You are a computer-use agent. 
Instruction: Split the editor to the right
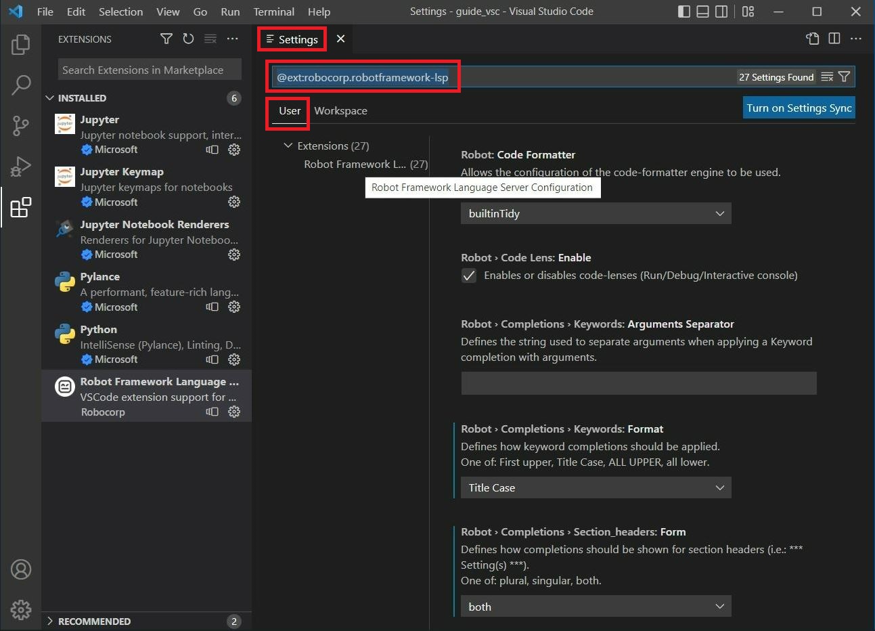(x=834, y=39)
